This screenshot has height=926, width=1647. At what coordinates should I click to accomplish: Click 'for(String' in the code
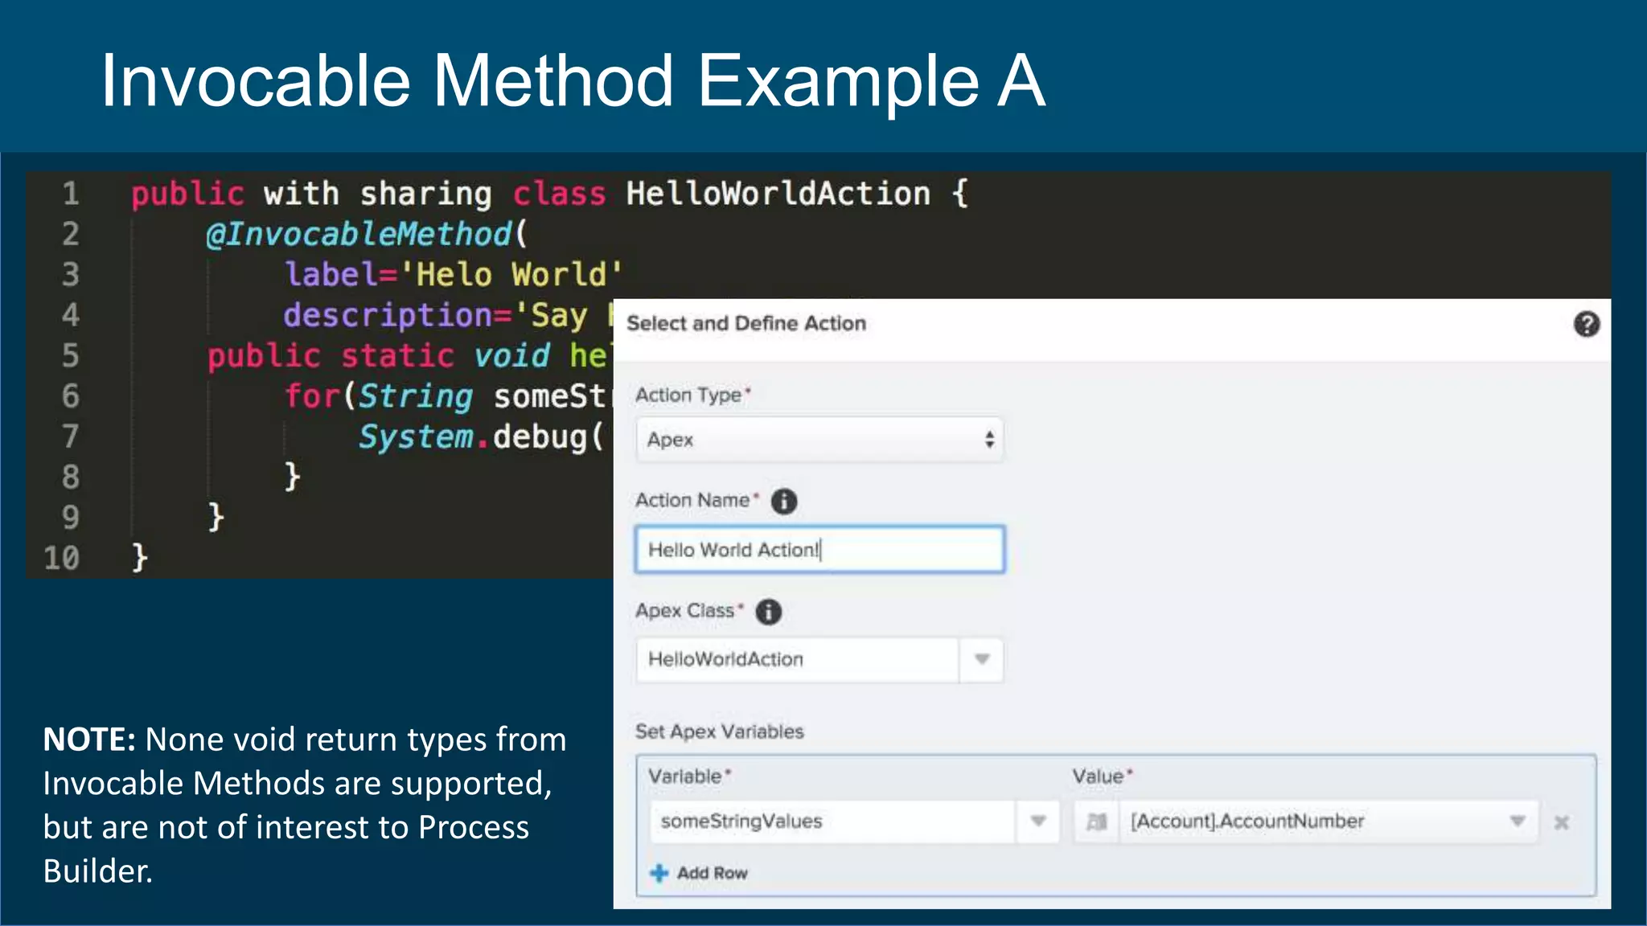pos(379,396)
